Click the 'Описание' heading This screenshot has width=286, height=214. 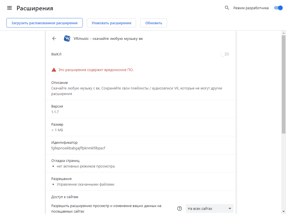click(59, 82)
